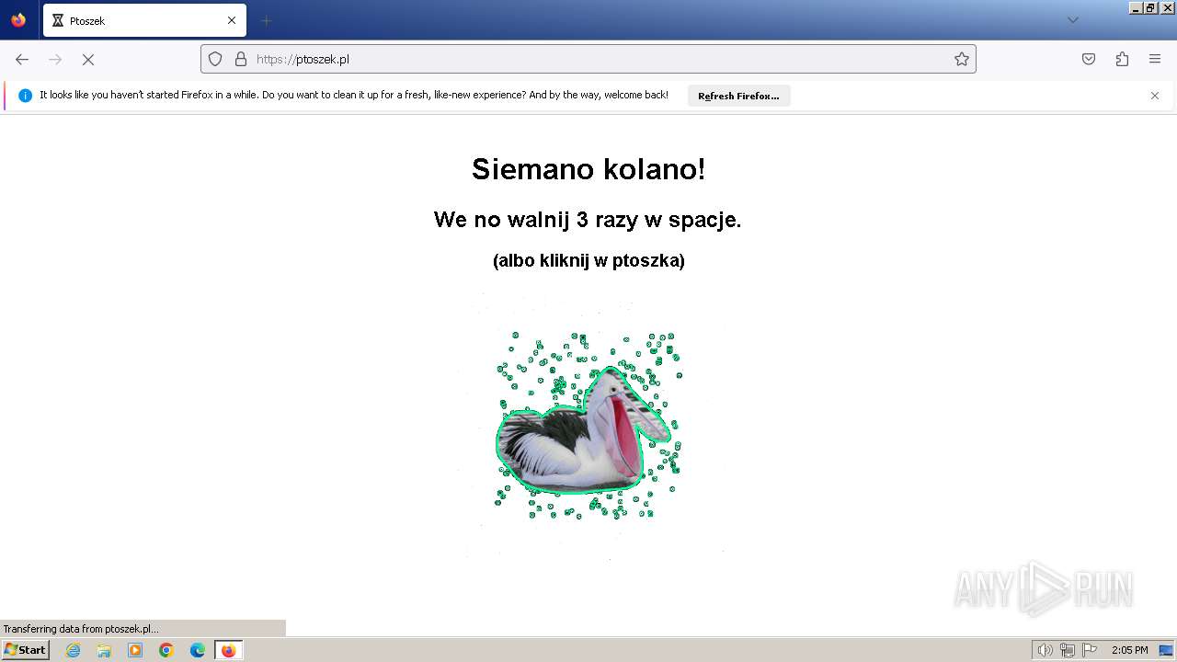Close the Ptoszek tab
The image size is (1177, 662).
[x=232, y=20]
